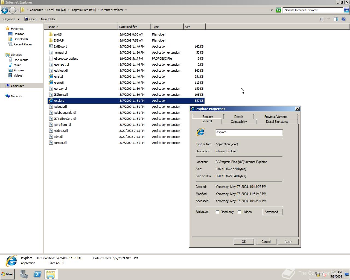Click the Videos library icon
Viewport: 350px width, 280px height.
point(10,75)
